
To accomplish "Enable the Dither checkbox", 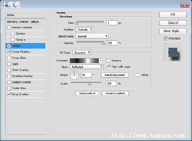I will tap(138, 75).
